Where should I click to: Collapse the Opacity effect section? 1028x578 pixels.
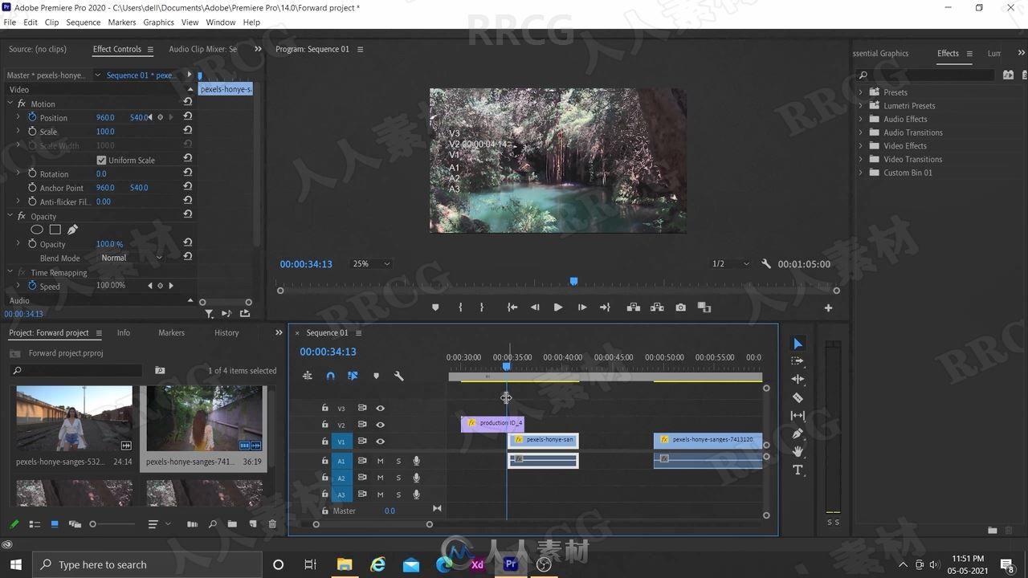click(x=10, y=216)
